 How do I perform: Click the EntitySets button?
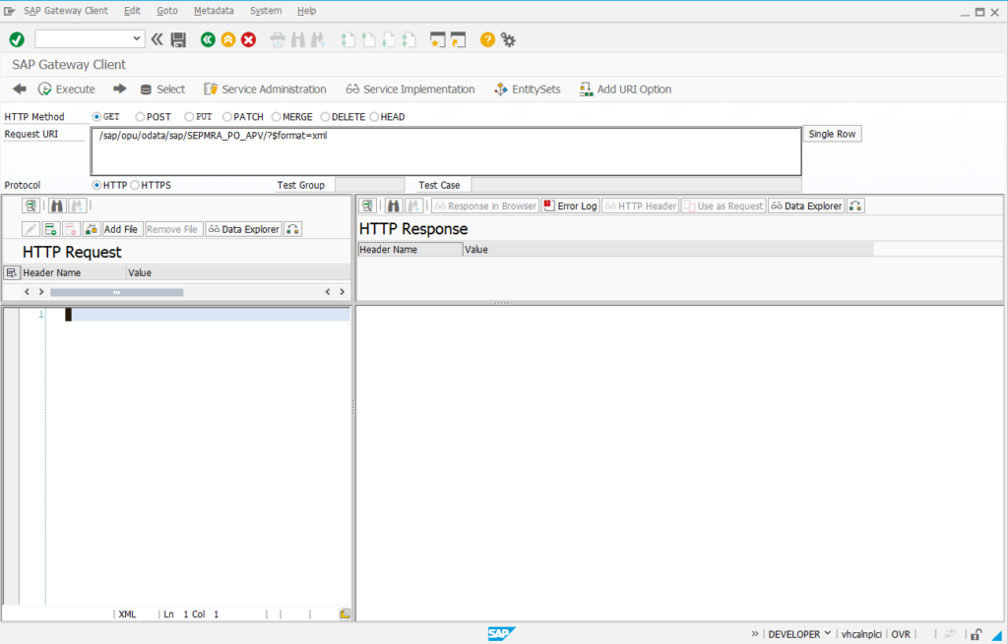[x=528, y=89]
